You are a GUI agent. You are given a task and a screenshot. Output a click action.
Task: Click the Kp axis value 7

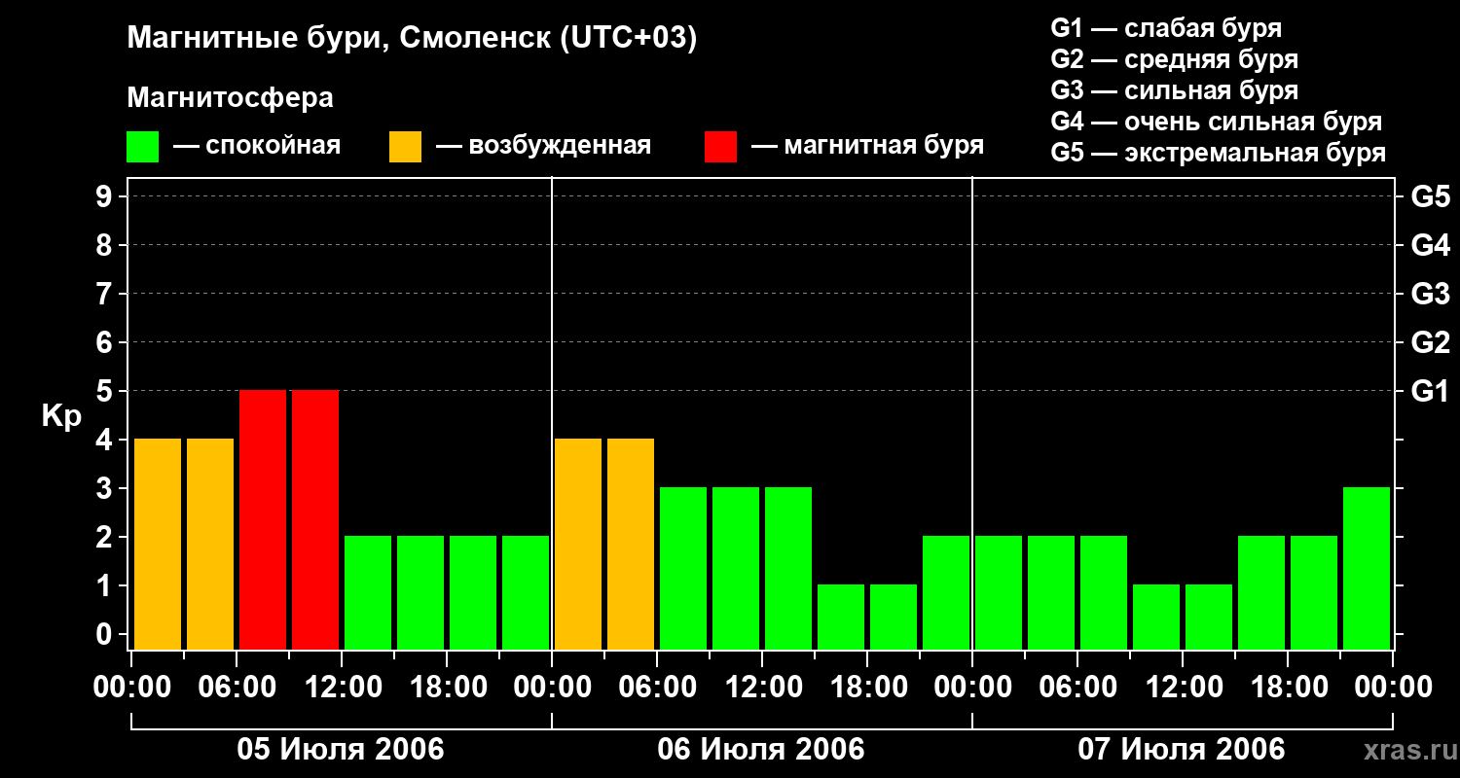click(105, 294)
